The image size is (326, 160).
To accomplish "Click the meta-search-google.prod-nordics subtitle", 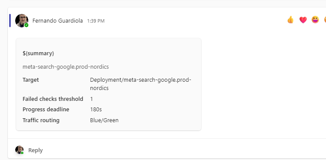I will 66,67.
